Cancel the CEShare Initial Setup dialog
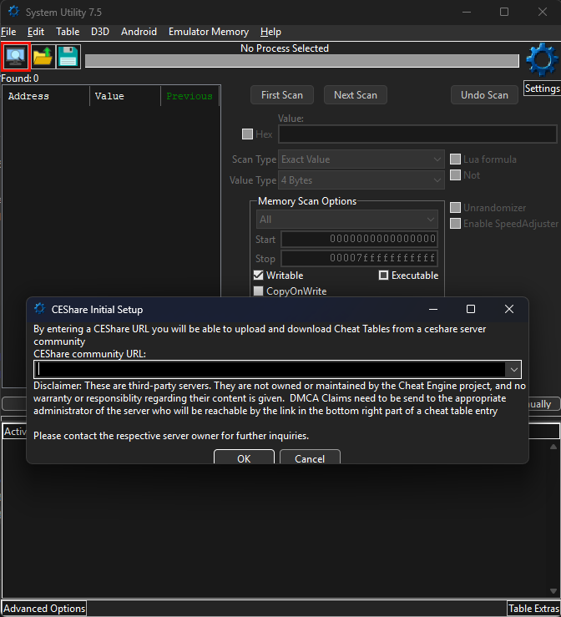This screenshot has height=617, width=561. point(310,458)
